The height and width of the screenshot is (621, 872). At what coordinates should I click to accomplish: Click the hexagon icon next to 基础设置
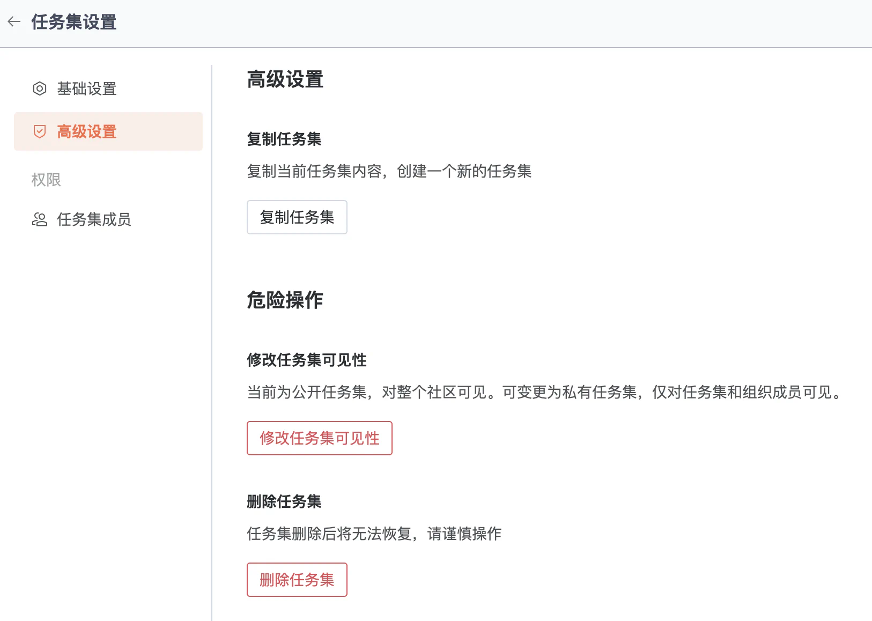pyautogui.click(x=40, y=88)
